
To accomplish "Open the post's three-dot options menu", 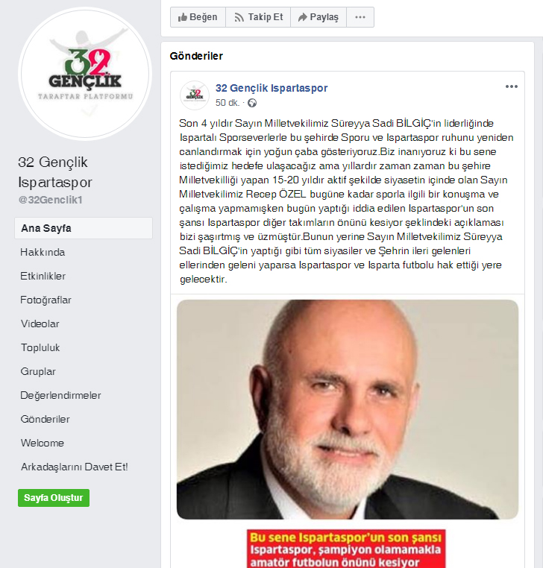I will tap(511, 86).
